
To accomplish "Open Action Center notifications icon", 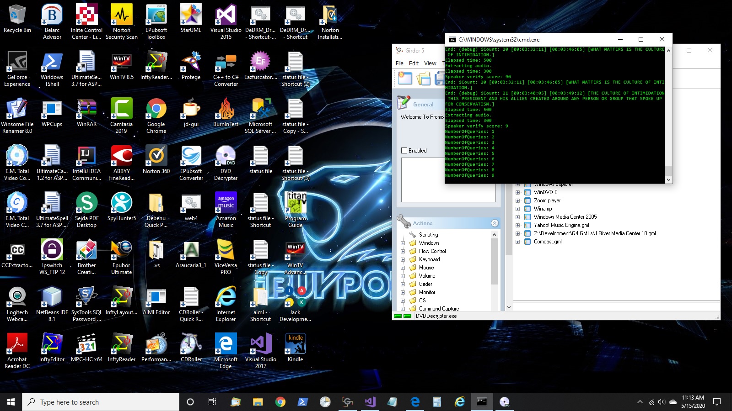I will pos(717,402).
